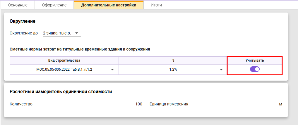The image size is (298, 125).
Task: Click the 'Расчетный измеритель единичной стоимости' heading
Action: click(x=61, y=92)
